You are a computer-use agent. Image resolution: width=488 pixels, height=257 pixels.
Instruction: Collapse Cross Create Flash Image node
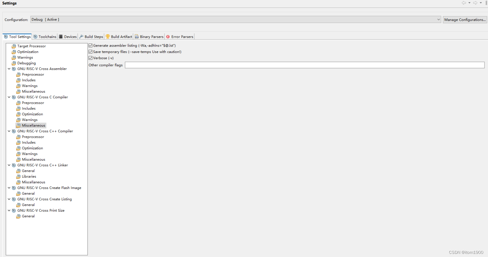[9, 188]
